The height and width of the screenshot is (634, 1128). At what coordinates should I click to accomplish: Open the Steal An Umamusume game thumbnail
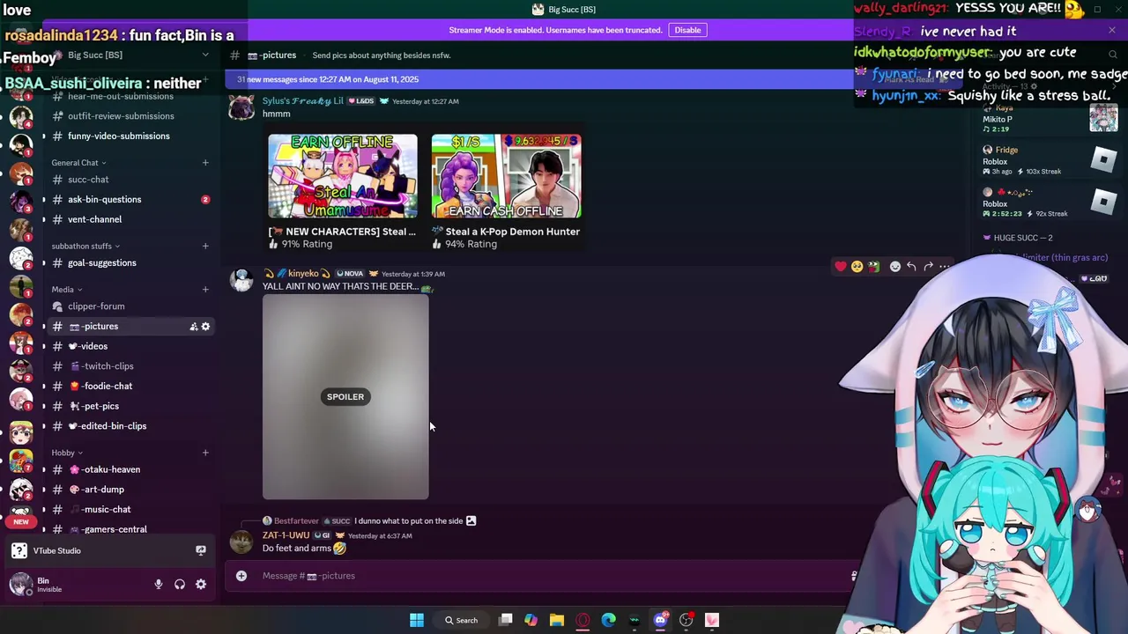[343, 176]
